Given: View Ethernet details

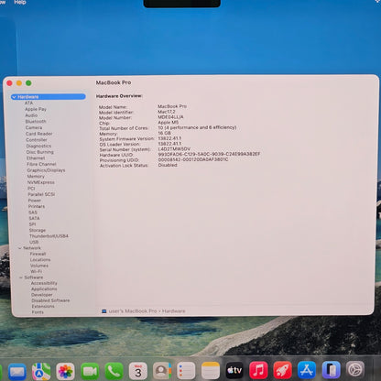Looking at the screenshot, I should pos(36,158).
